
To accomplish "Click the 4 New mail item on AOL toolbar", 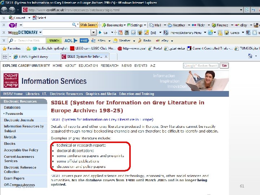I will coord(98,40).
